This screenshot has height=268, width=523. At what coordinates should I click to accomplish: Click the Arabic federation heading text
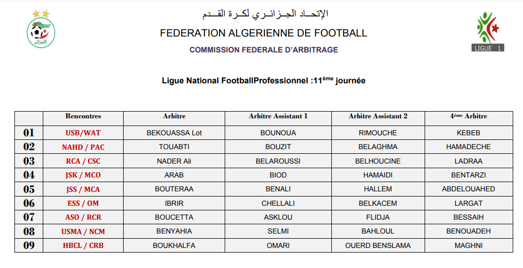coord(265,14)
